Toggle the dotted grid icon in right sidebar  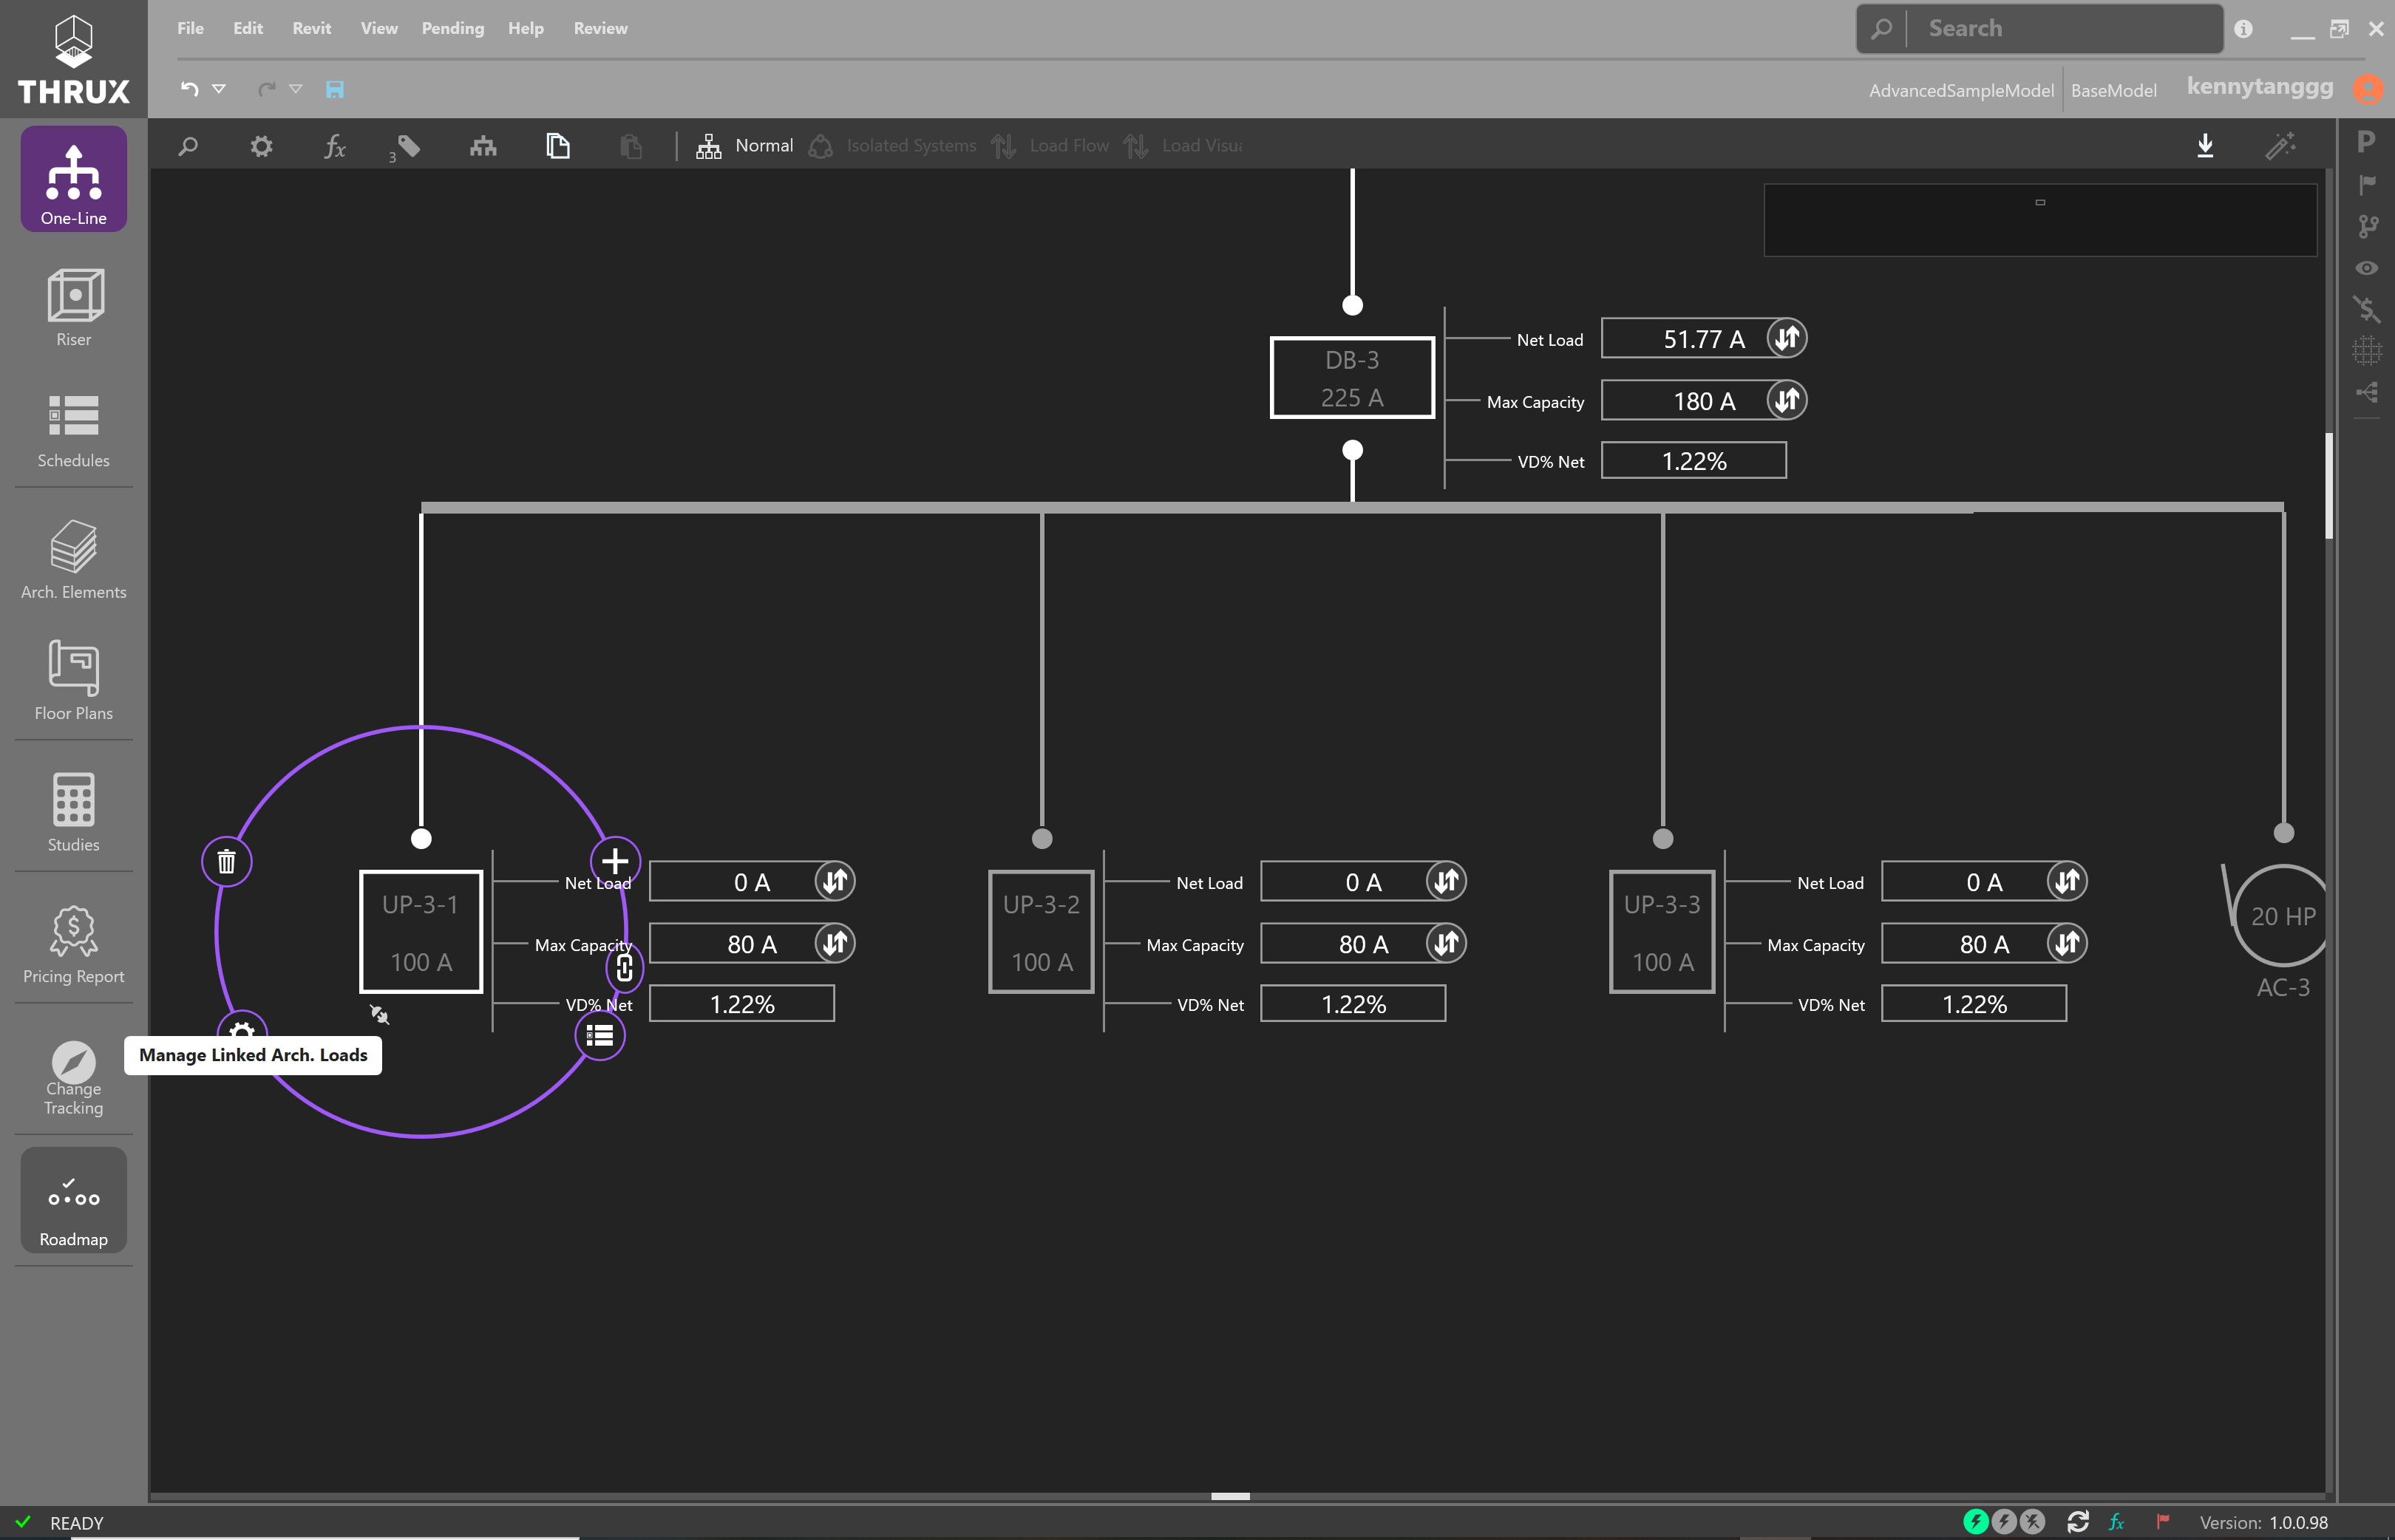[2366, 351]
